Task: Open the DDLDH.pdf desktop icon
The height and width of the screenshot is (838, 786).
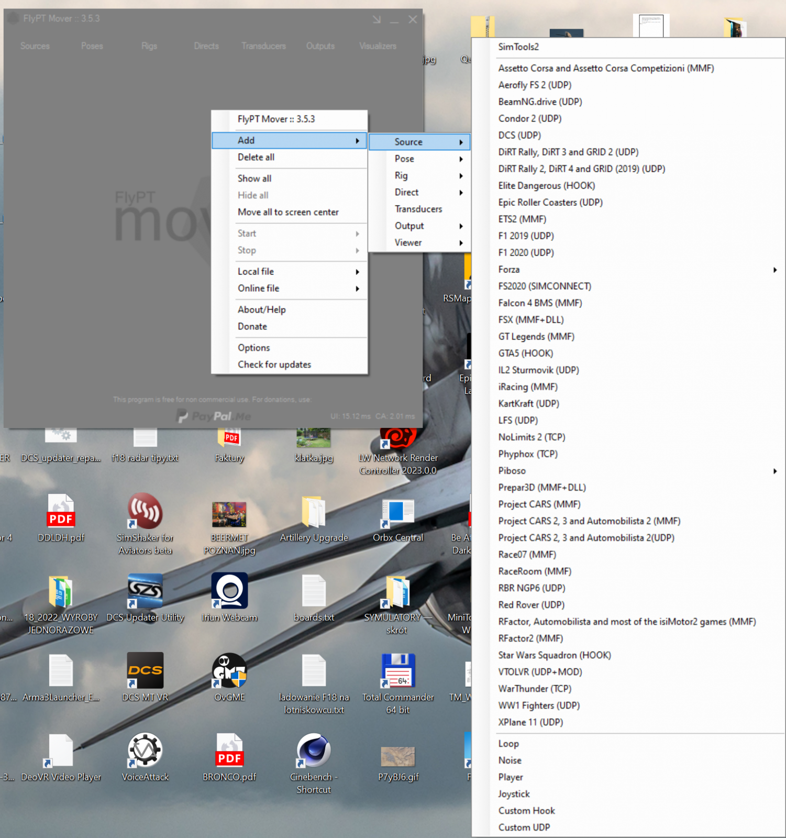Action: [x=61, y=511]
